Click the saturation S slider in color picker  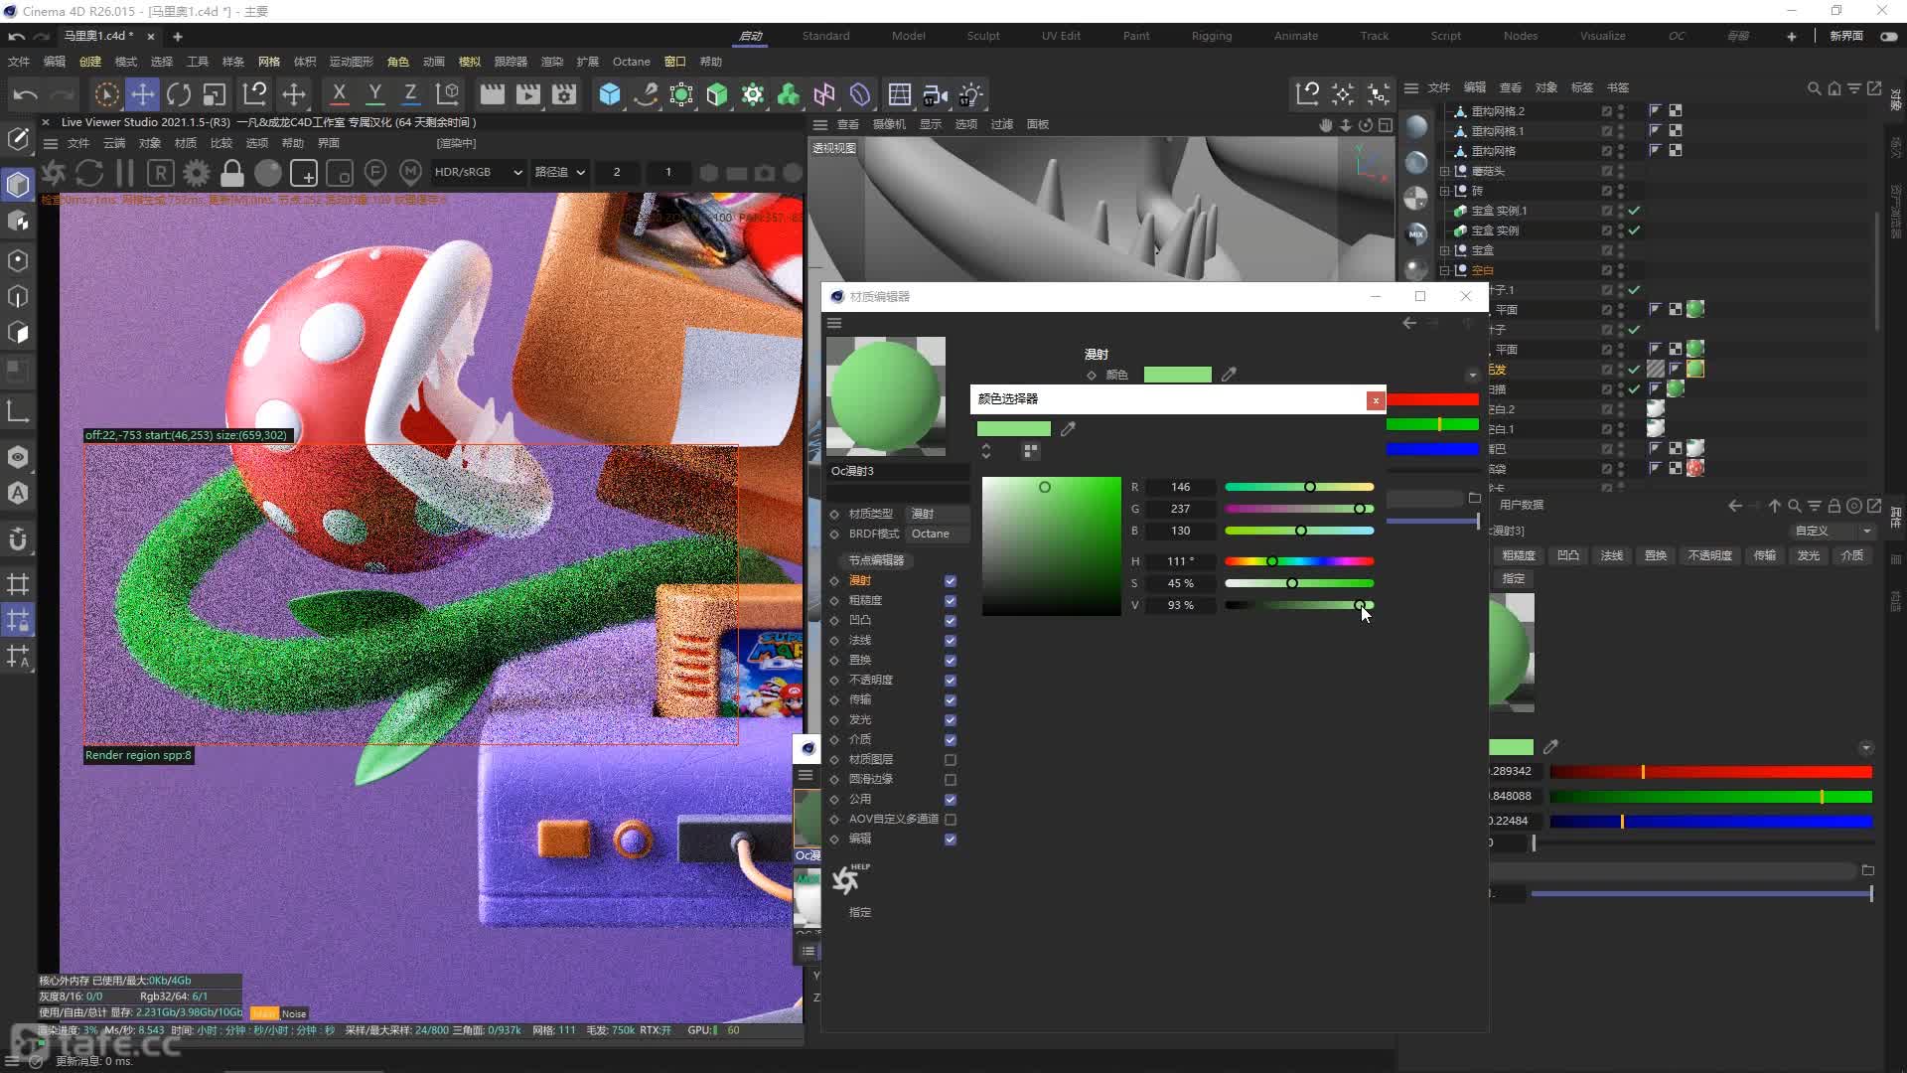pyautogui.click(x=1299, y=583)
